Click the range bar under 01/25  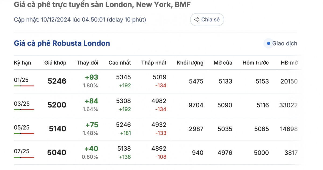pyautogui.click(x=24, y=86)
